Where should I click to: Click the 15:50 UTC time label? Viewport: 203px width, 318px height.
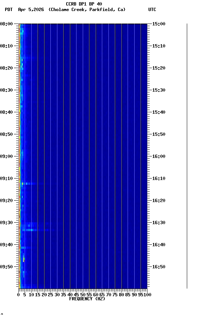[x=159, y=134]
